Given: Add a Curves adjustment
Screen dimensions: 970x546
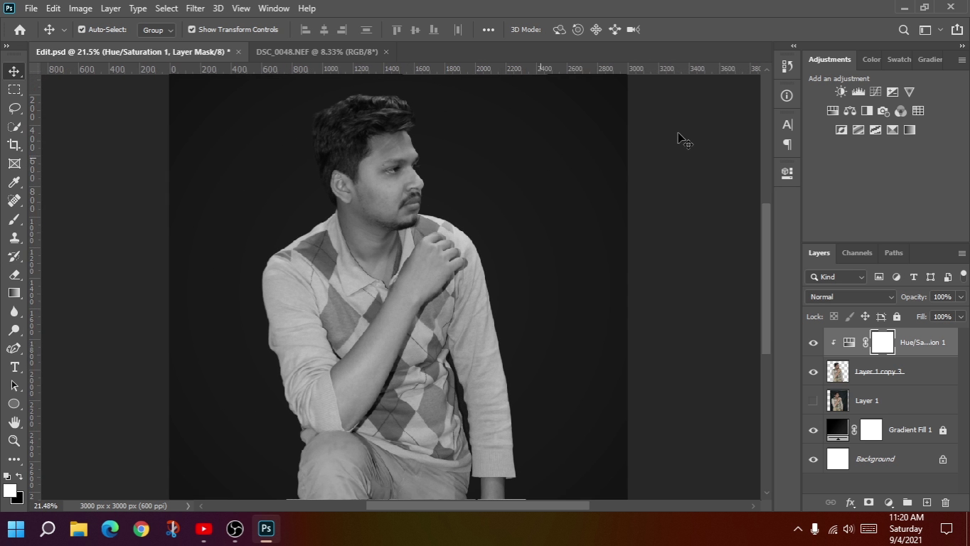Looking at the screenshot, I should 875,92.
